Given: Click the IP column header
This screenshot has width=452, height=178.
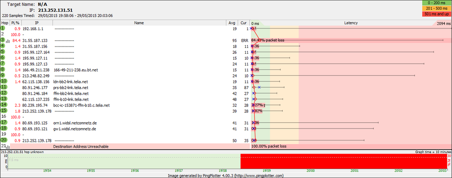Looking at the screenshot, I should click(x=37, y=23).
